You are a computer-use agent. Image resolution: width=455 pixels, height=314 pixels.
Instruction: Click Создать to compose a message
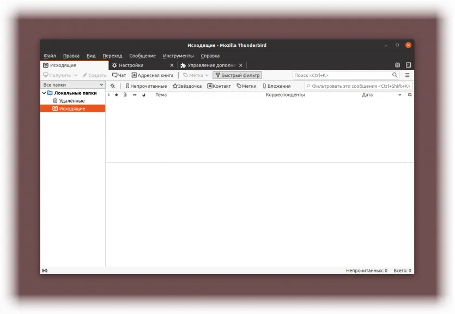[94, 75]
